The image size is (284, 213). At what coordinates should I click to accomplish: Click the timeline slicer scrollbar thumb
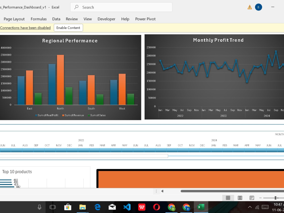tap(84, 156)
